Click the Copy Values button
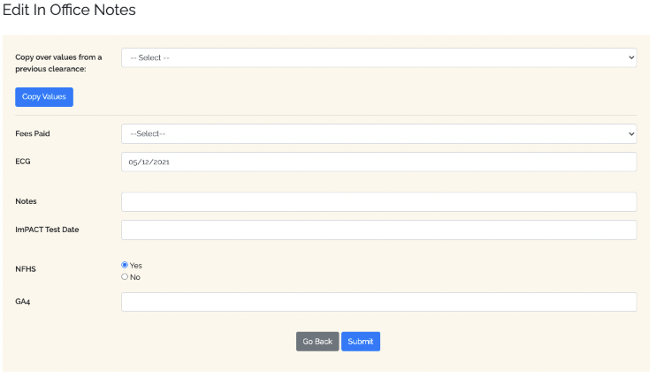657x377 pixels. pyautogui.click(x=43, y=97)
